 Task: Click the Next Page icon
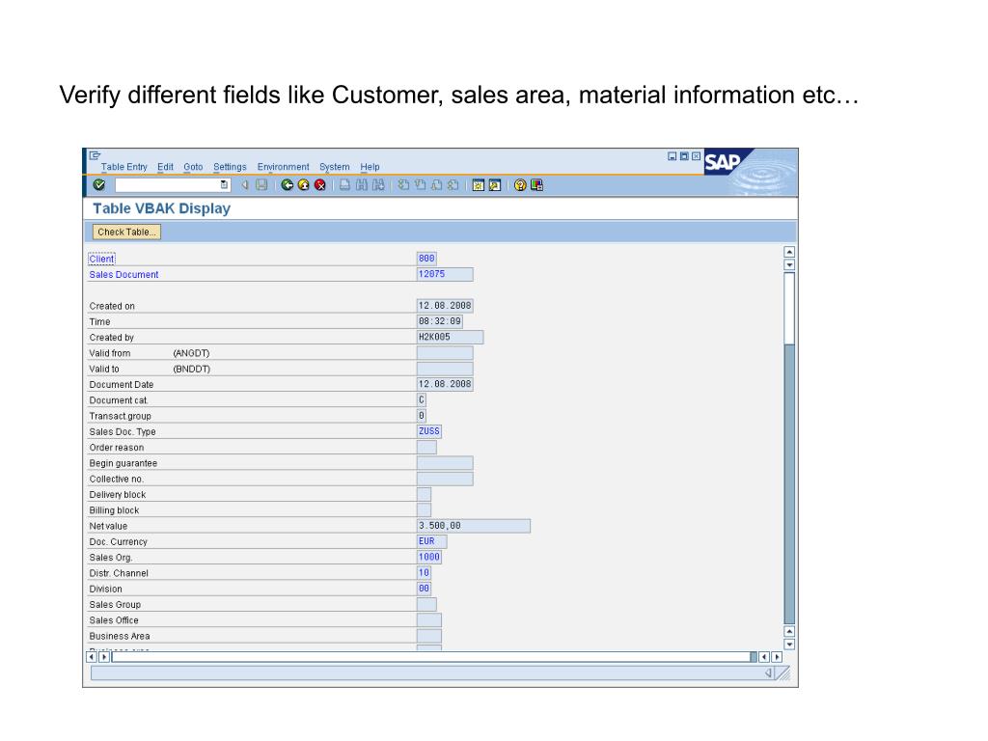[x=436, y=184]
